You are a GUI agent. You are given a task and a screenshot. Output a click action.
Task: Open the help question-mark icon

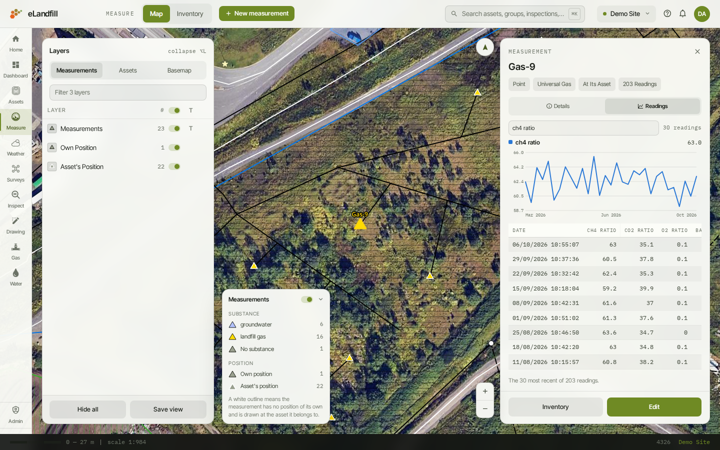(667, 13)
